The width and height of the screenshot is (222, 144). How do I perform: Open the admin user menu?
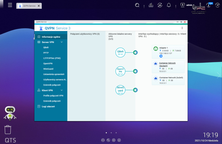coord(190,5)
